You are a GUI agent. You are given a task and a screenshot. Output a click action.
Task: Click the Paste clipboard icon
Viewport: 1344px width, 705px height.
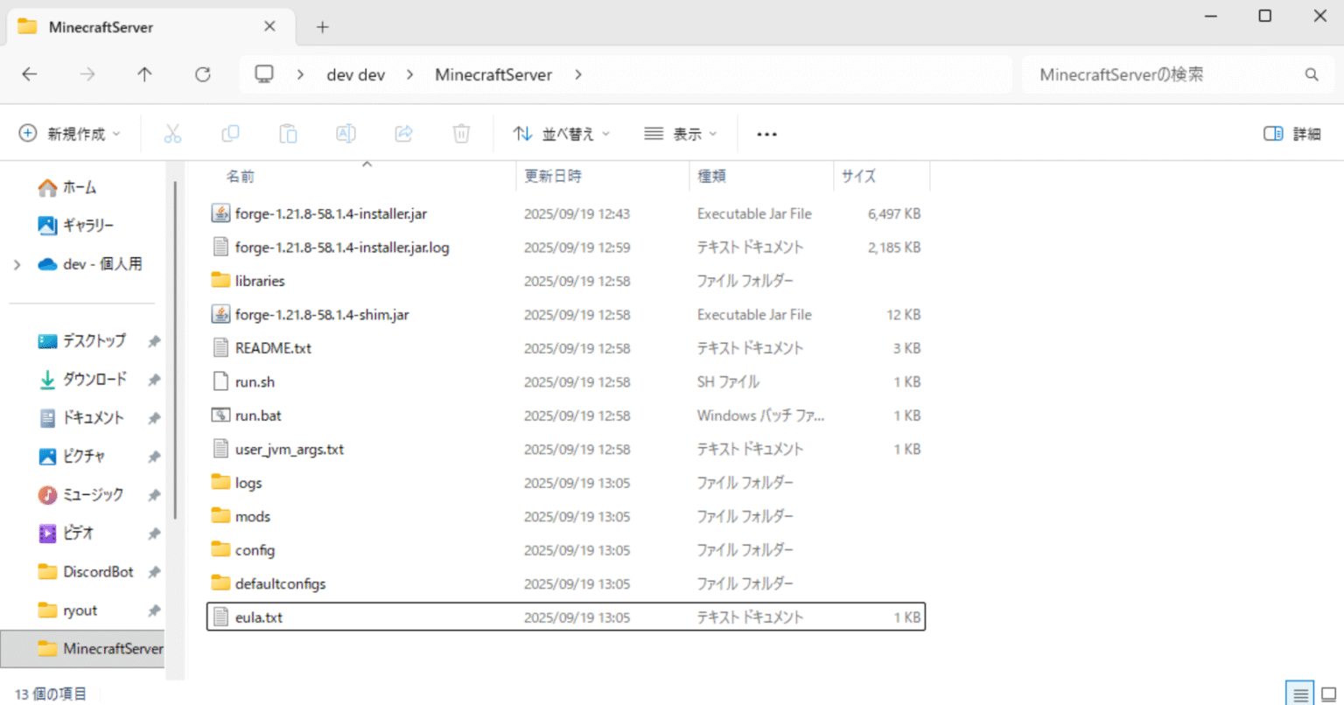coord(288,134)
